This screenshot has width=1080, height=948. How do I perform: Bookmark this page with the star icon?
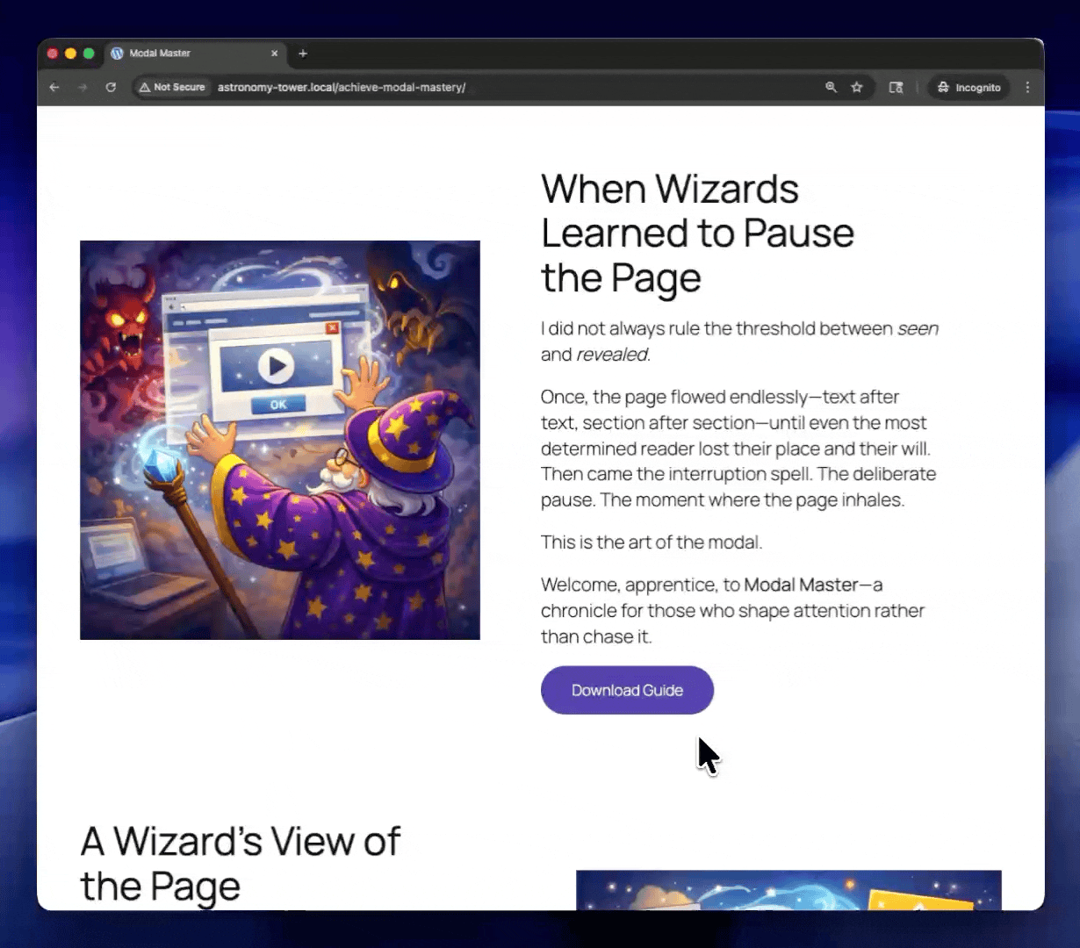[x=857, y=87]
